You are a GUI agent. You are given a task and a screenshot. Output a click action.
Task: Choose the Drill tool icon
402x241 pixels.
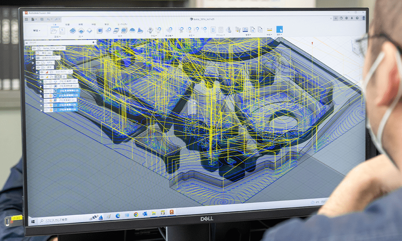[x=150, y=30]
